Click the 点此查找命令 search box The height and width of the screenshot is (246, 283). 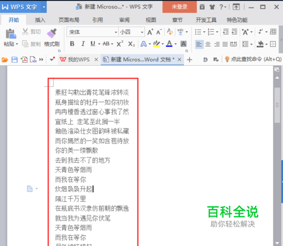click(254, 60)
